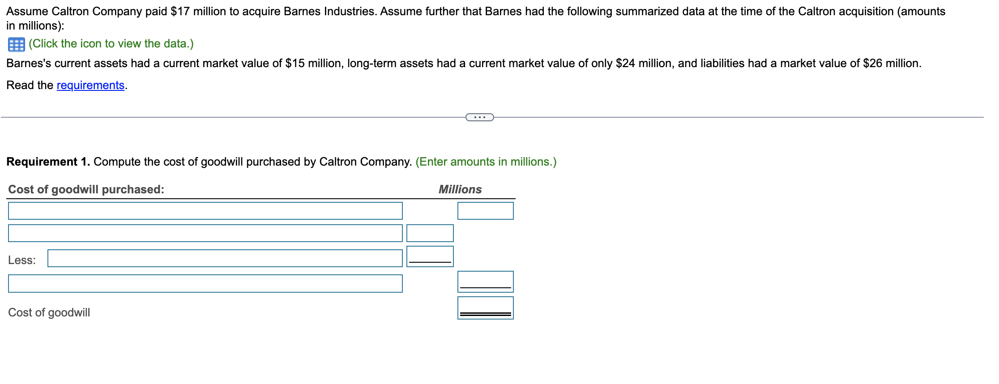Click the 'Less:' label
999x384 pixels.
point(21,260)
